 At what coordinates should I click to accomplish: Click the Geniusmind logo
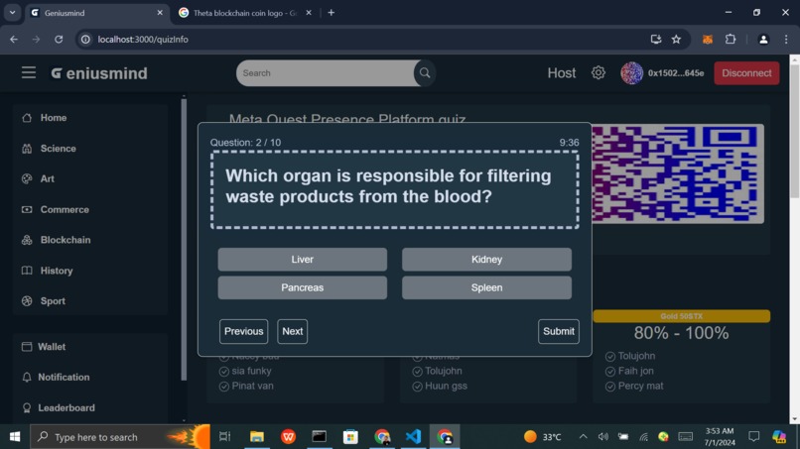click(x=99, y=73)
